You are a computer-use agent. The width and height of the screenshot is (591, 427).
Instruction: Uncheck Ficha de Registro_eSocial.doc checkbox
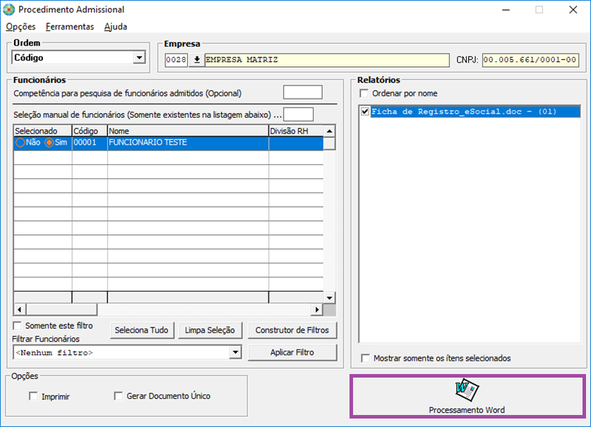click(x=364, y=112)
